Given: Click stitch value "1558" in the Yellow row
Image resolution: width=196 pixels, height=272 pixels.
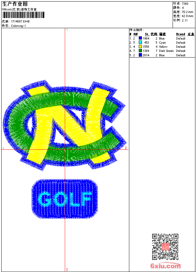Looking at the screenshot, I should [146, 47].
